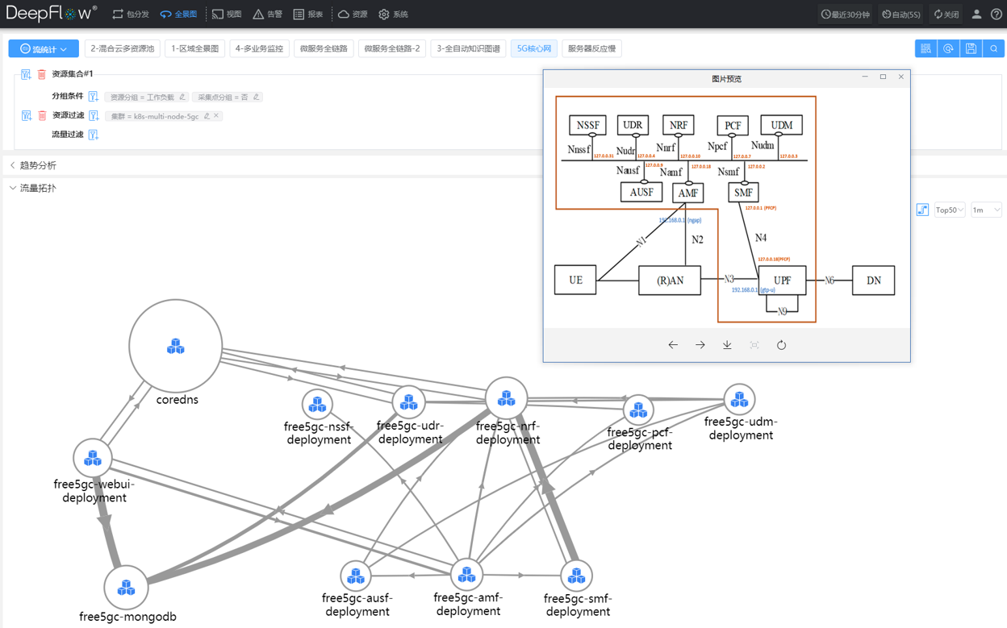
Task: Toggle the curved-path layout icon near Top50
Action: [922, 210]
